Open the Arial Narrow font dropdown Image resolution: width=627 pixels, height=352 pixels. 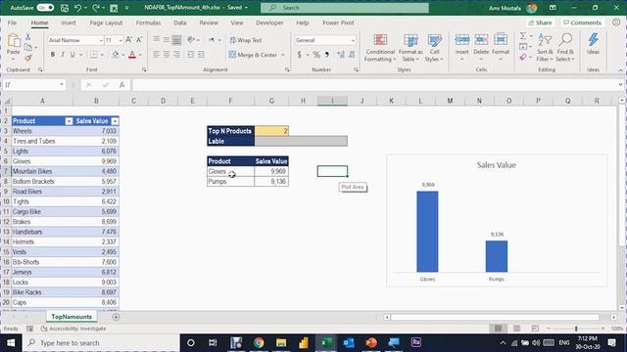click(x=101, y=40)
